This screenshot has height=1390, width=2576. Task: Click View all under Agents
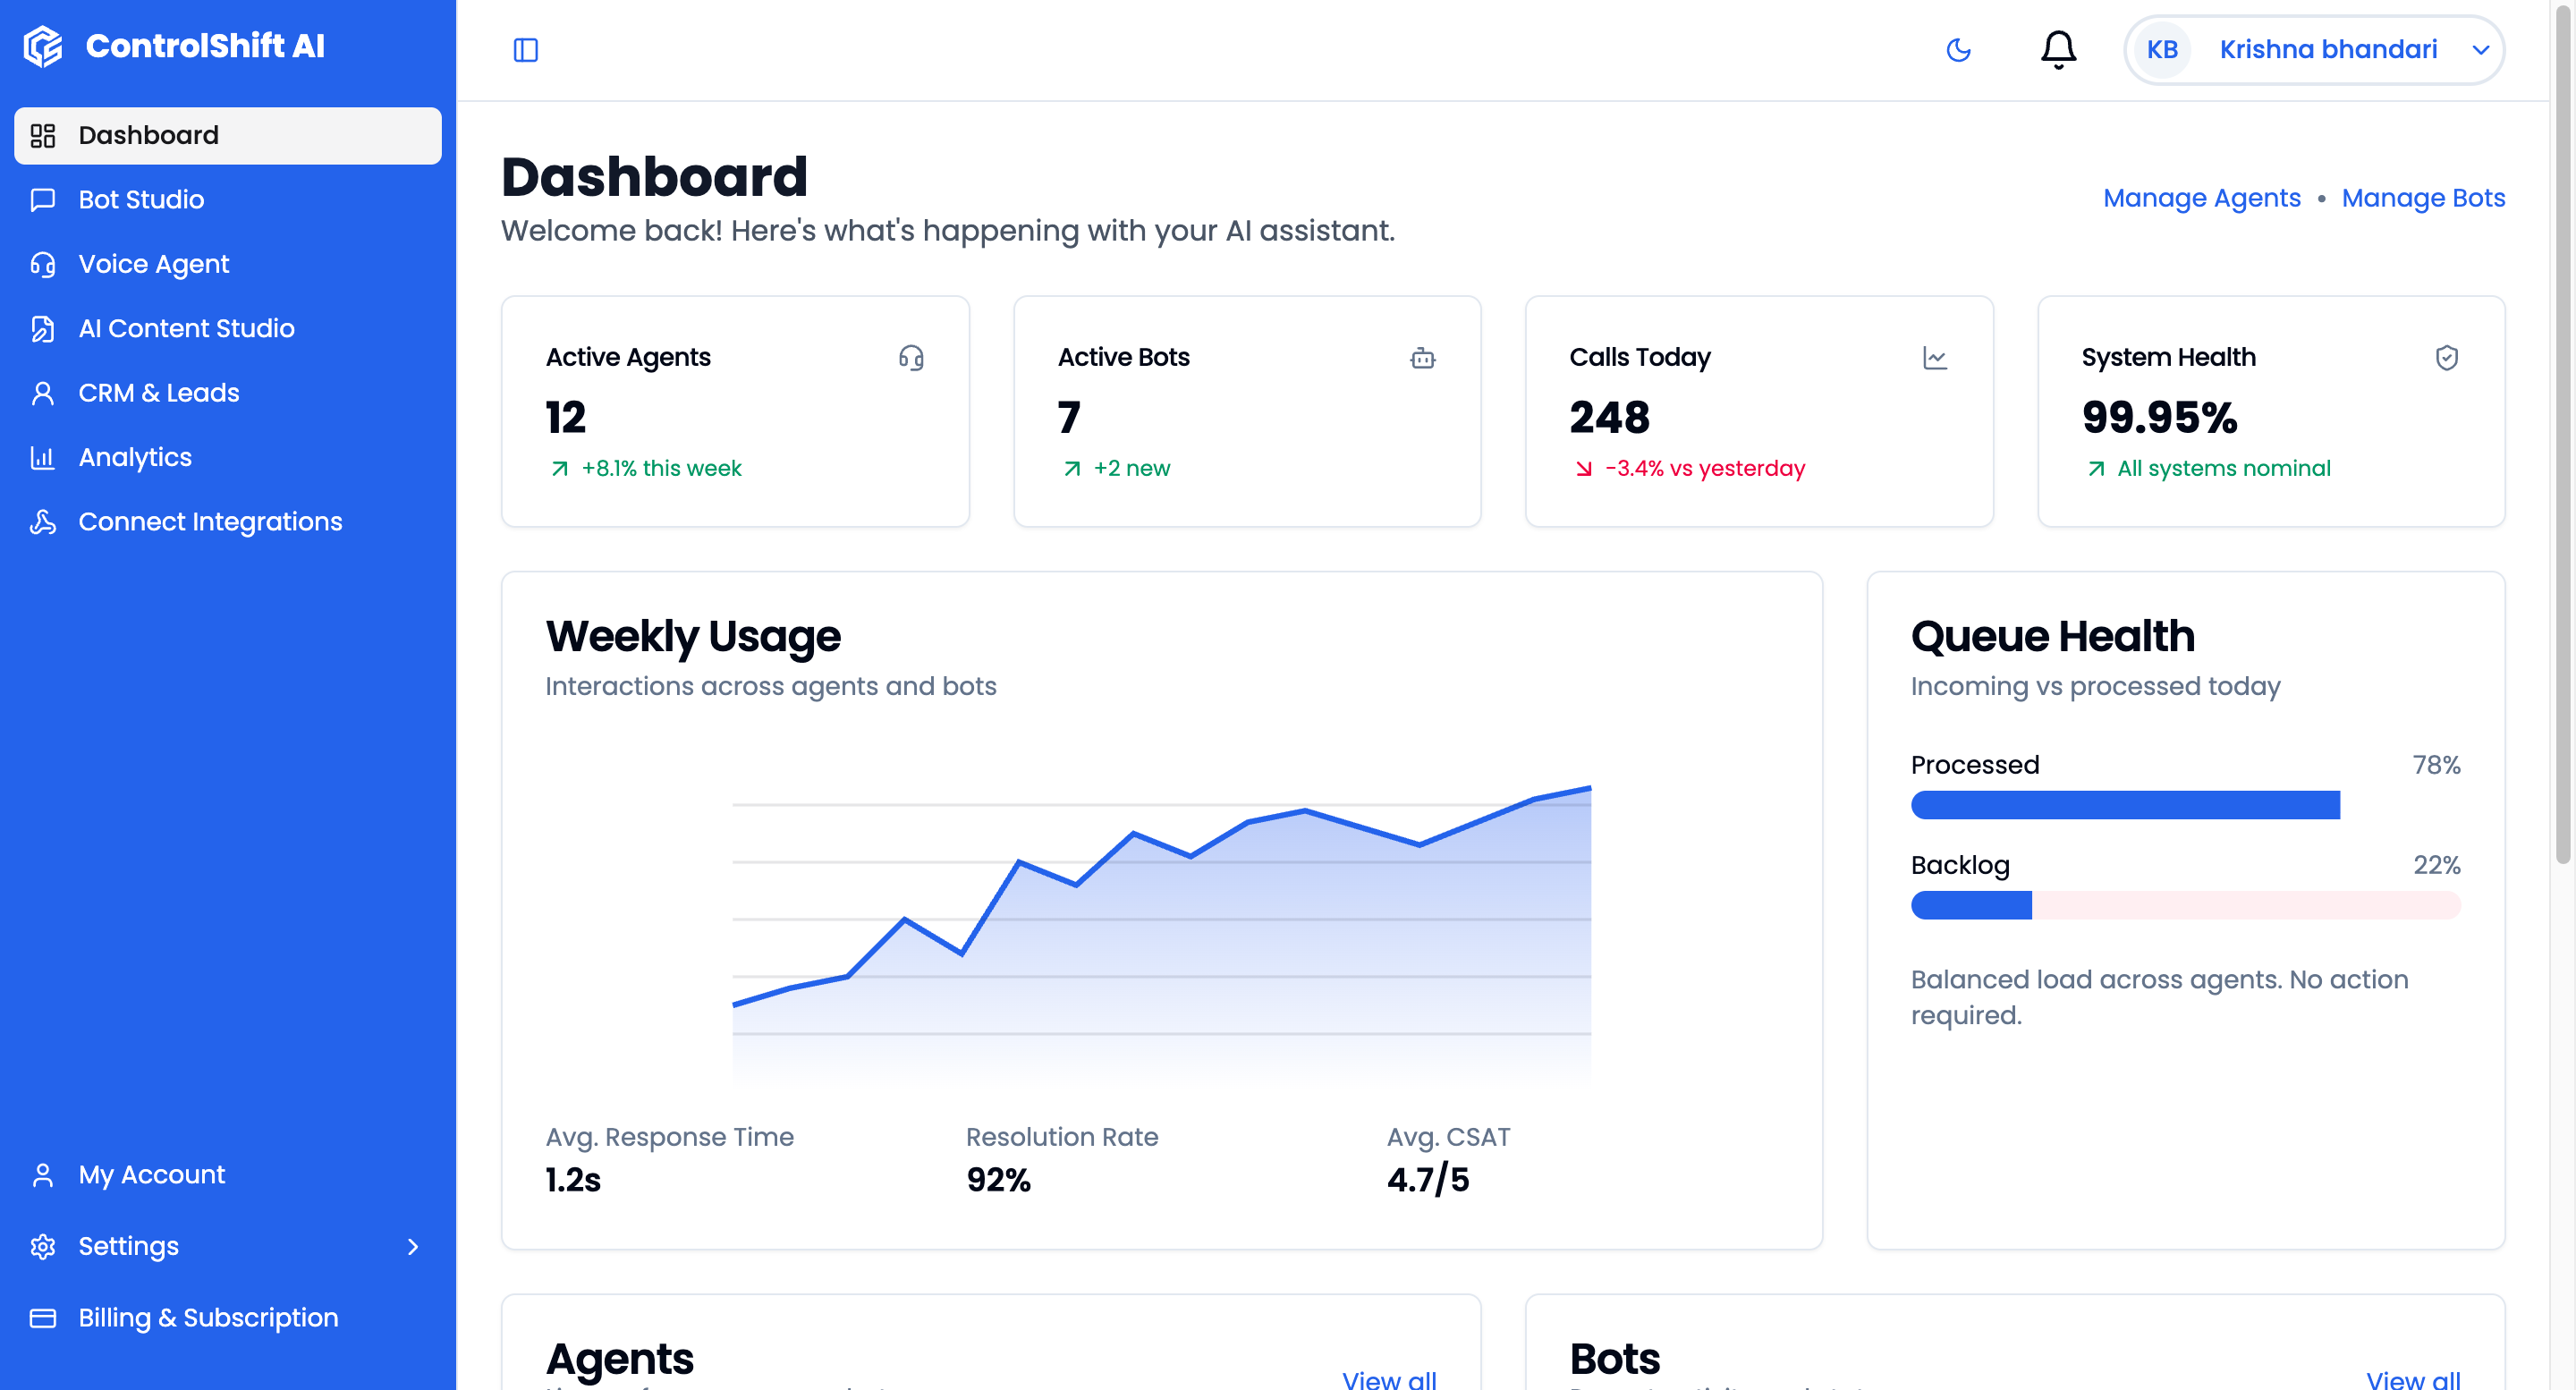coord(1388,1380)
